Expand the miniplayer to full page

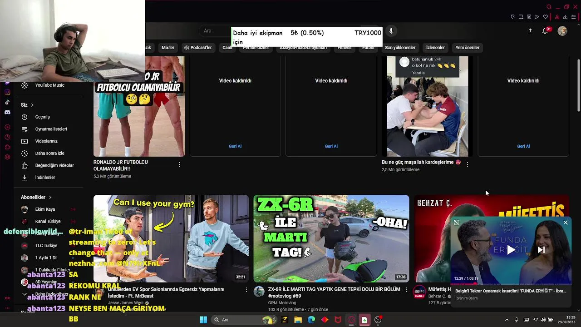pos(457,223)
